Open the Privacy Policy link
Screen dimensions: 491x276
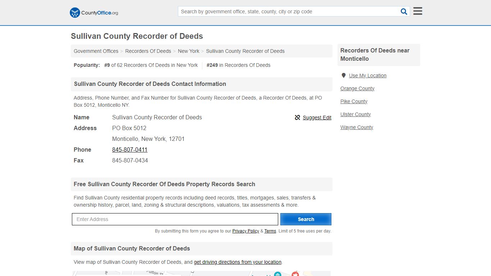[x=245, y=231]
